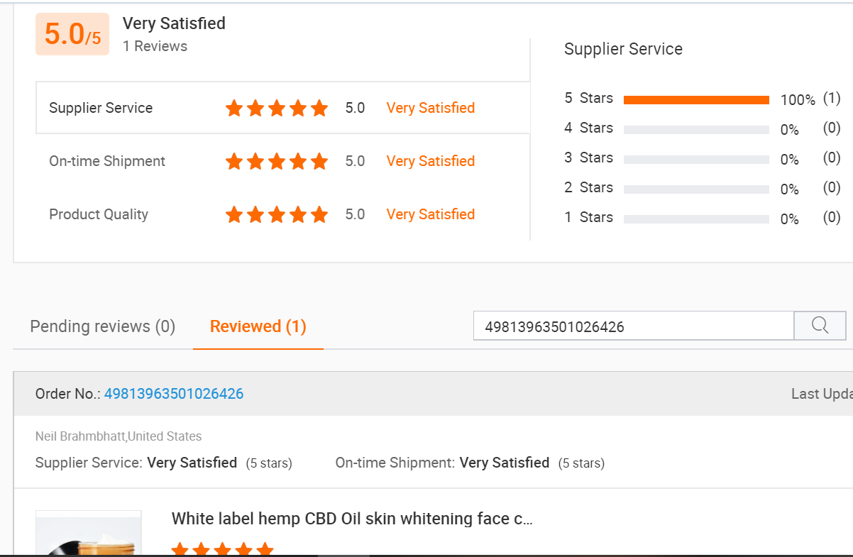853x557 pixels.
Task: Select the Reviewed (1) tab
Action: tap(258, 326)
